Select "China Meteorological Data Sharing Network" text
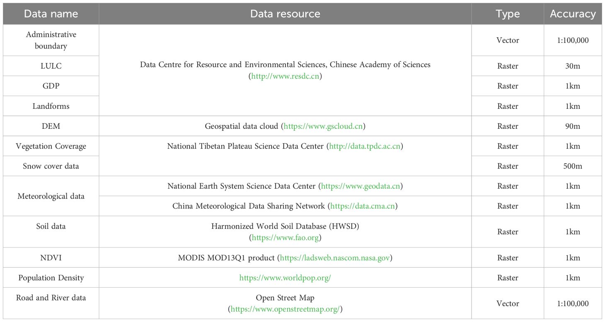 click(249, 206)
